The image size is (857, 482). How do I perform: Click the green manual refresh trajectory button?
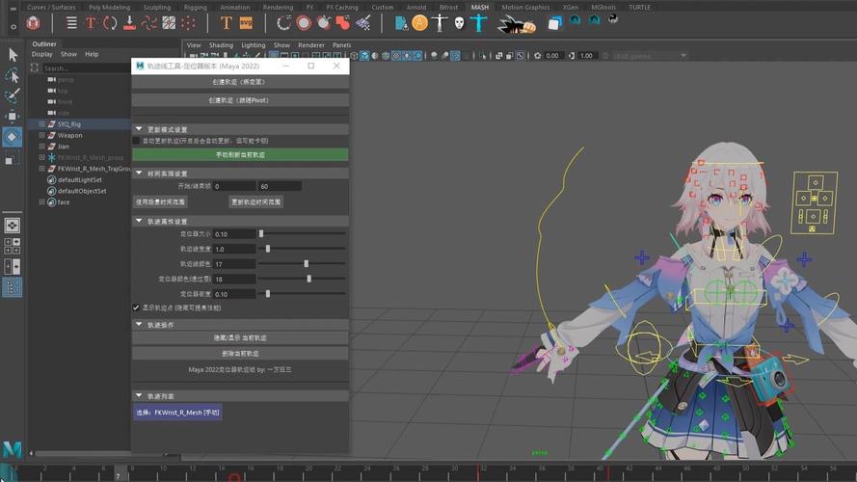click(240, 155)
